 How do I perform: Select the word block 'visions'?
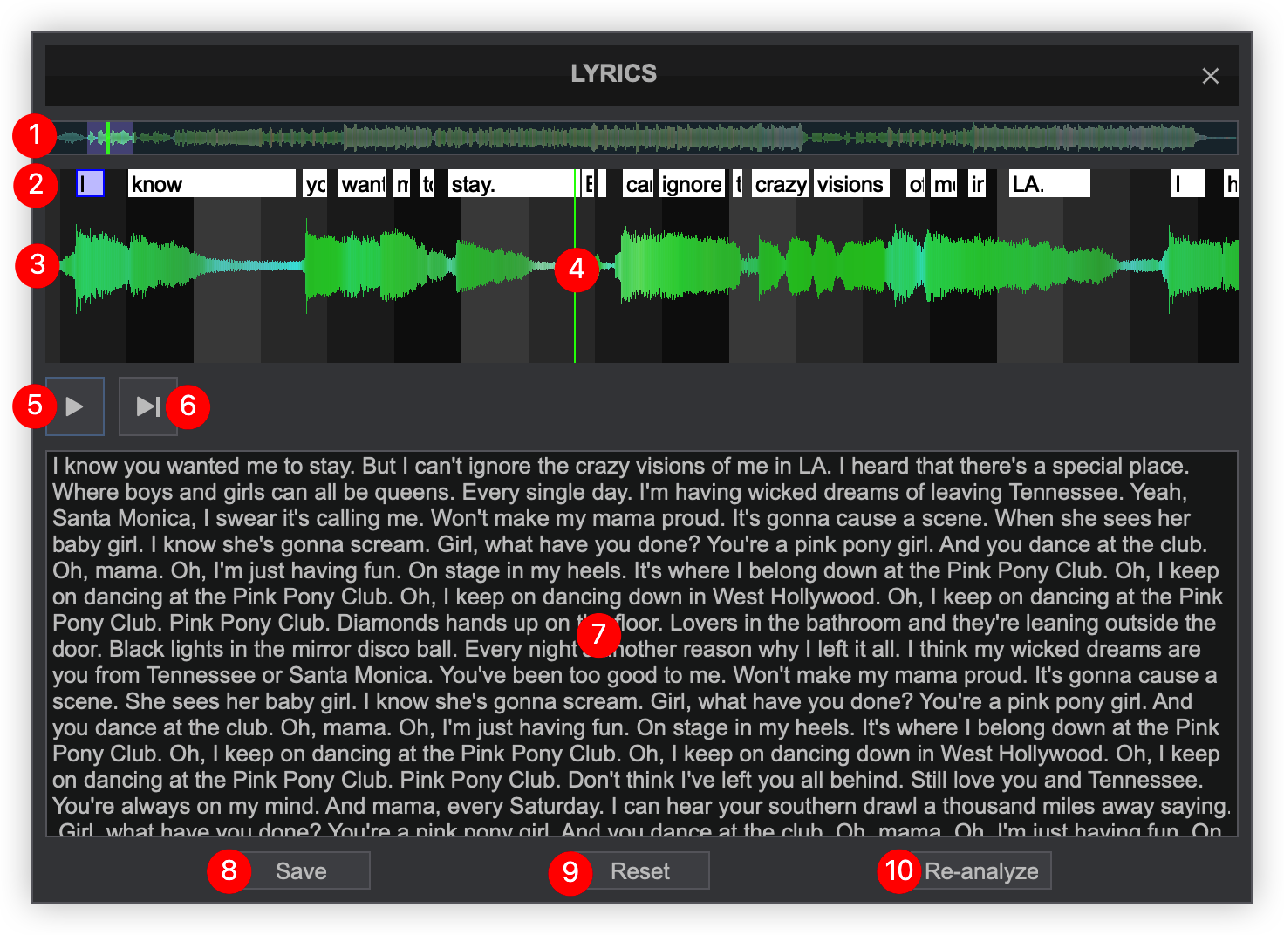click(x=850, y=184)
